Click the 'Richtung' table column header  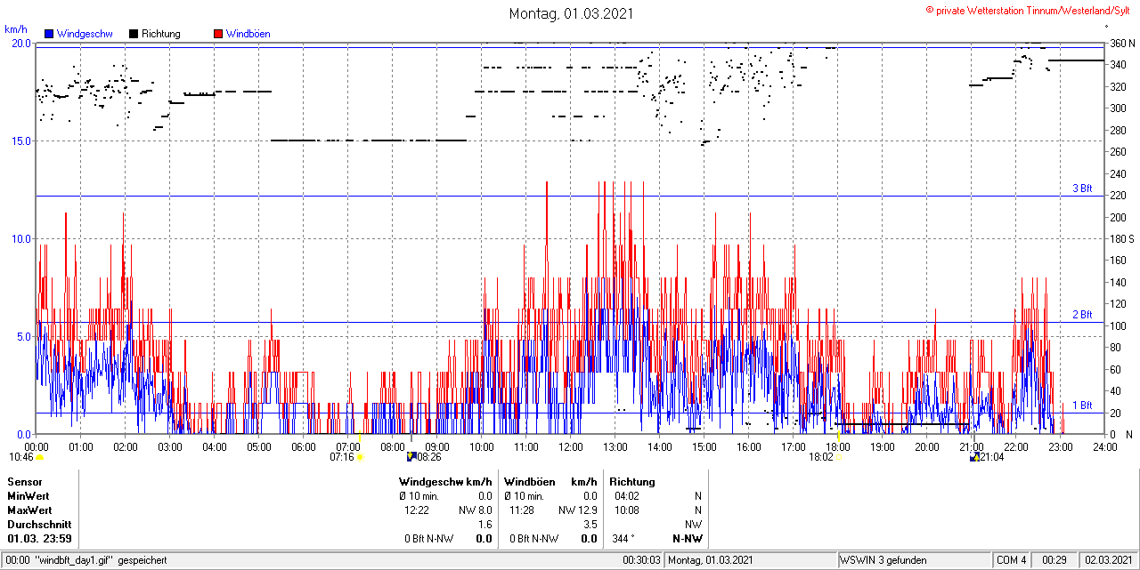pos(632,482)
